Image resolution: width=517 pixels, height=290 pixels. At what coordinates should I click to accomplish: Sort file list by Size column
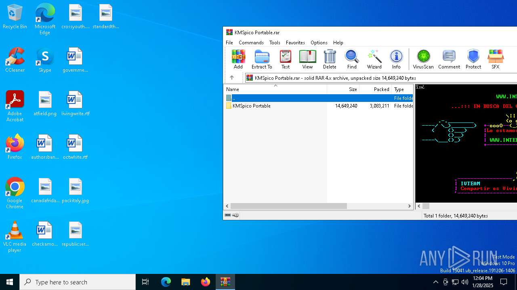click(343, 89)
